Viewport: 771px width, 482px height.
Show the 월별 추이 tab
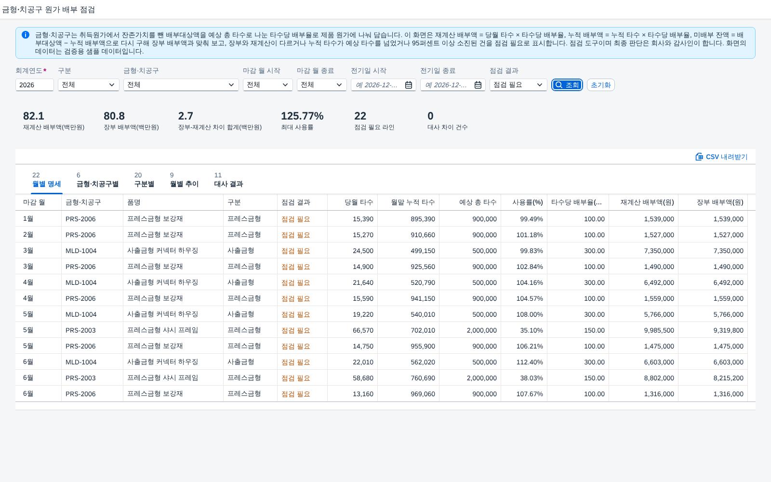[184, 179]
